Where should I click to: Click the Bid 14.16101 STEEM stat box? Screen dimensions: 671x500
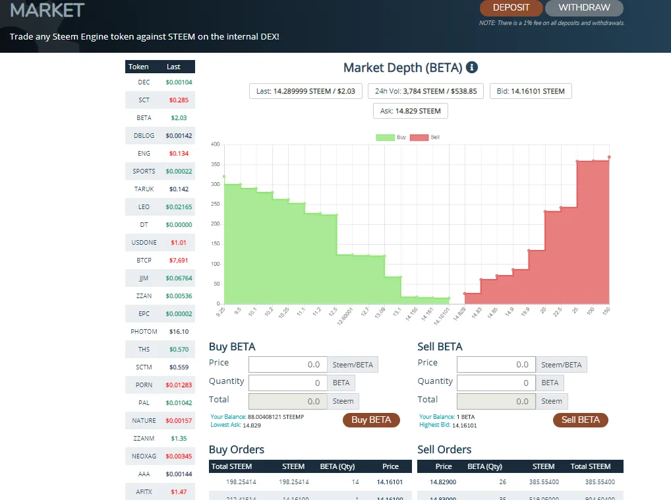click(531, 91)
